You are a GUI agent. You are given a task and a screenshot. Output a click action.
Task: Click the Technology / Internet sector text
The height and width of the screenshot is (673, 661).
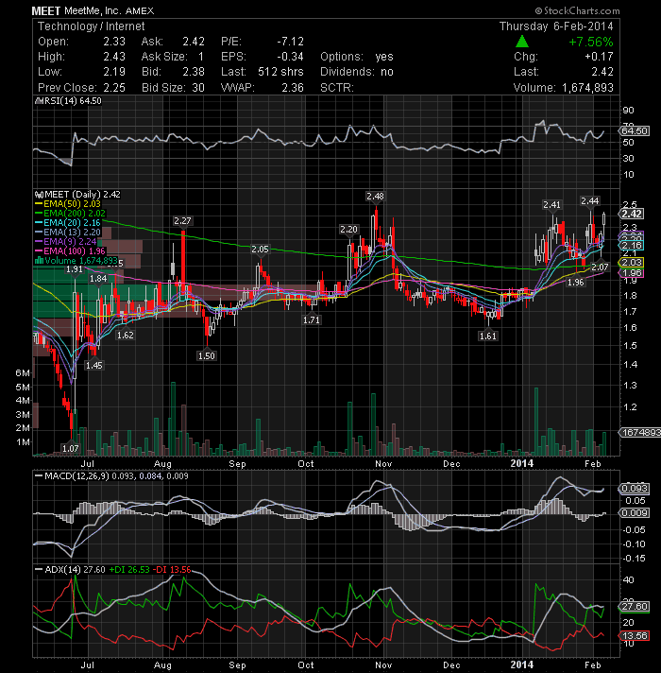[92, 26]
